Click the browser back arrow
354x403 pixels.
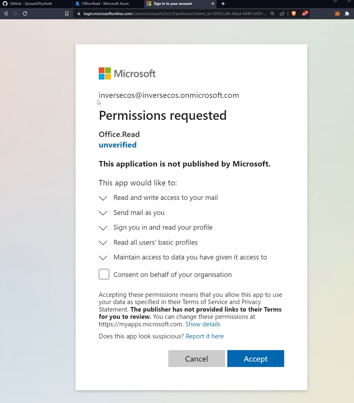click(6, 14)
